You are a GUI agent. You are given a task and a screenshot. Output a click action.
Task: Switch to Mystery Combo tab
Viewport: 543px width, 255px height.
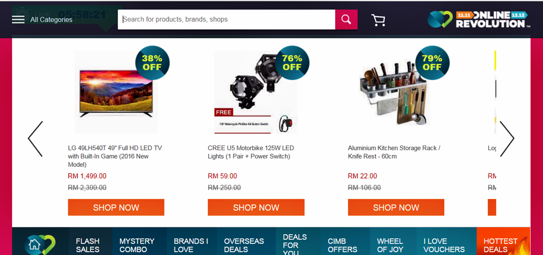click(137, 245)
